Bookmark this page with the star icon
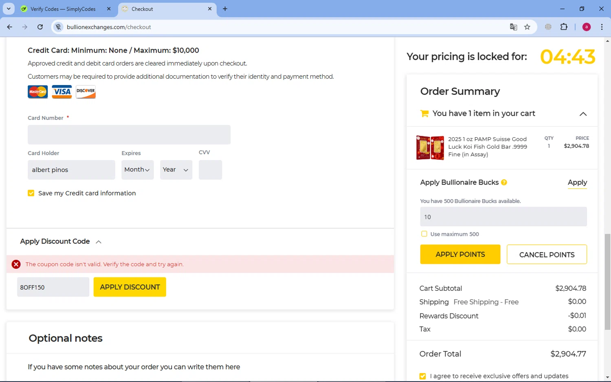The image size is (611, 382). coord(527,27)
